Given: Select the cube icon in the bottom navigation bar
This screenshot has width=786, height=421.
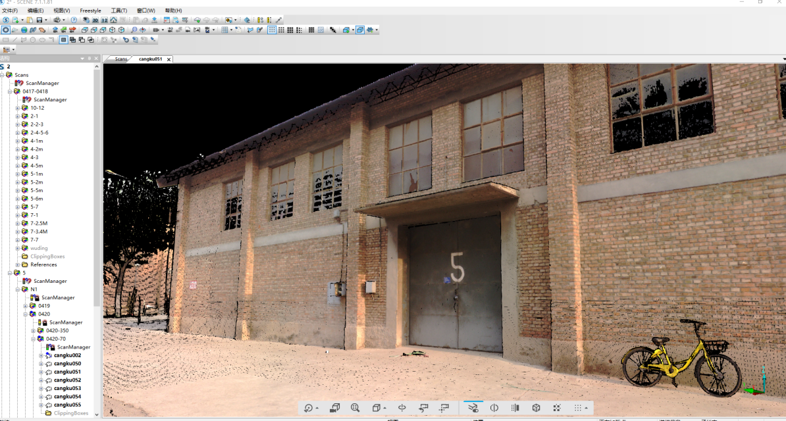Looking at the screenshot, I should point(536,408).
